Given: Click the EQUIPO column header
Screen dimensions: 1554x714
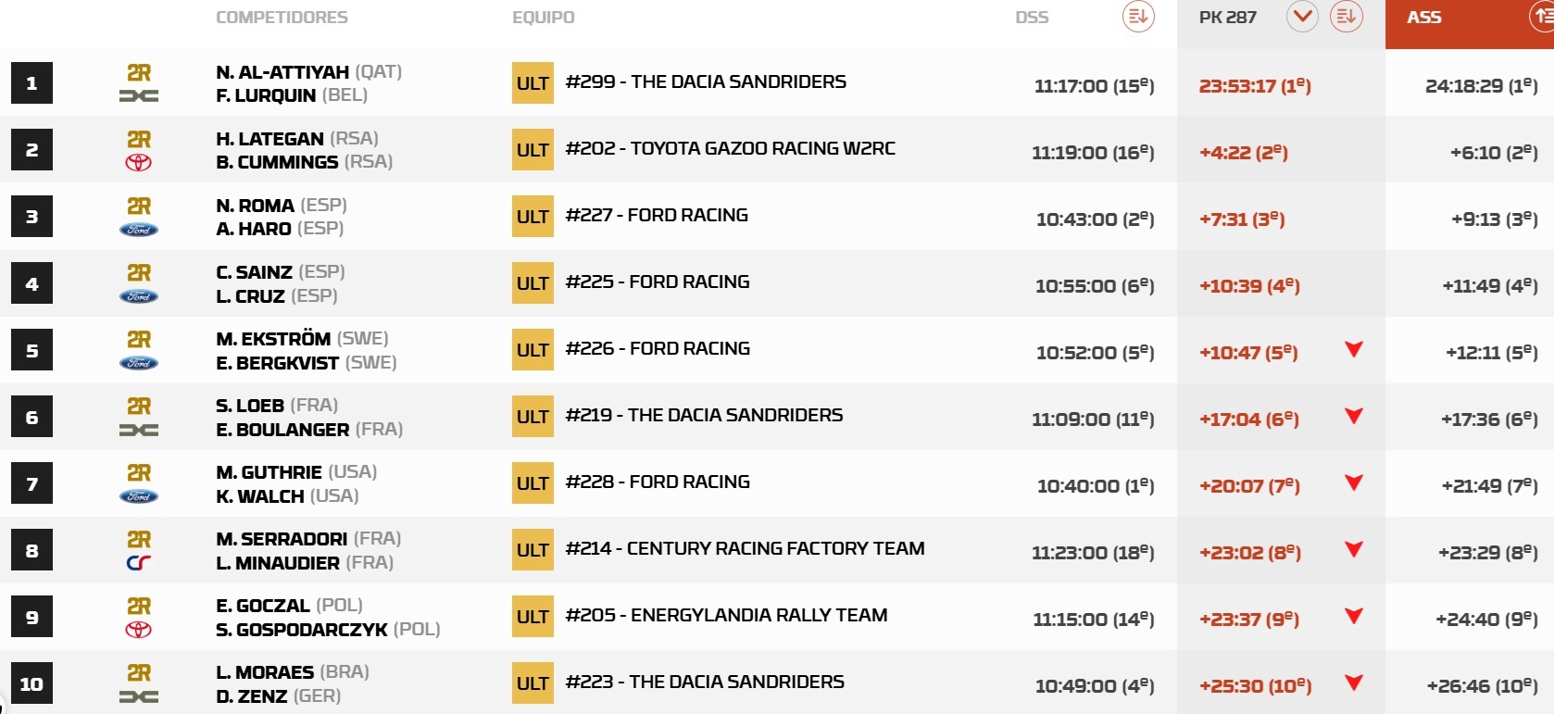Looking at the screenshot, I should [x=543, y=17].
